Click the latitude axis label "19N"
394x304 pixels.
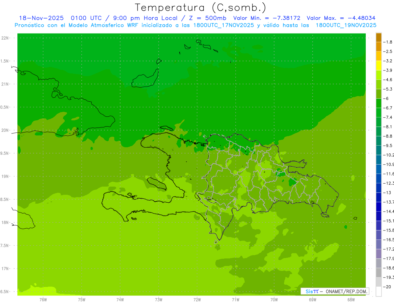[5, 176]
